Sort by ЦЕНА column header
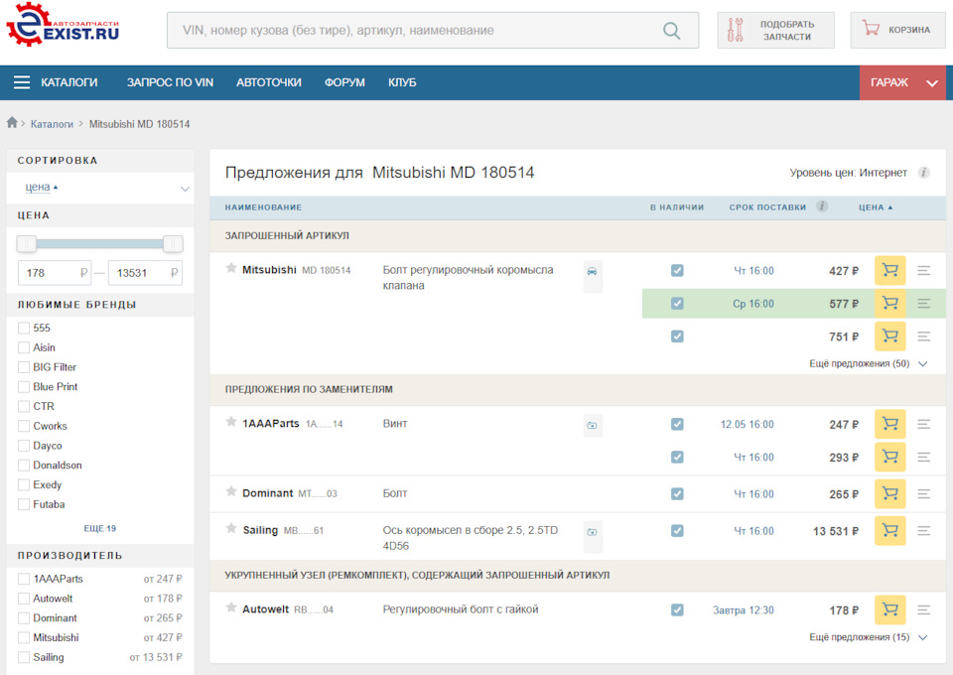Viewport: 953px width, 675px height. (876, 207)
